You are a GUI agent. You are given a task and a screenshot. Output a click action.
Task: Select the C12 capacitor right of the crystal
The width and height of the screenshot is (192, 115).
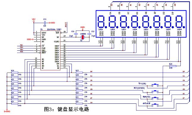pos(89,34)
